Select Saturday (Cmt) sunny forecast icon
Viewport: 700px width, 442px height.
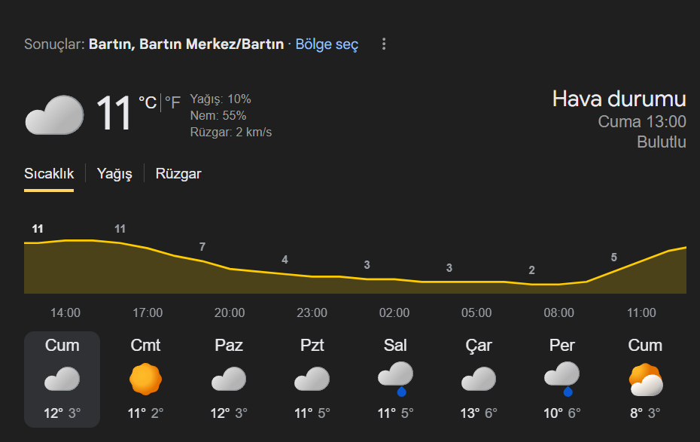[x=146, y=378]
